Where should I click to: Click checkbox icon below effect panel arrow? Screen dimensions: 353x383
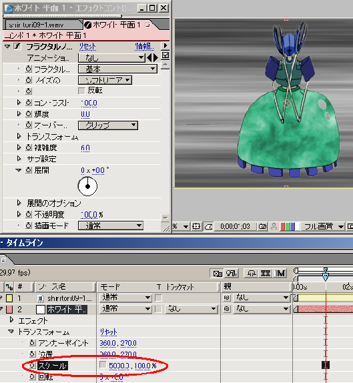(165, 55)
